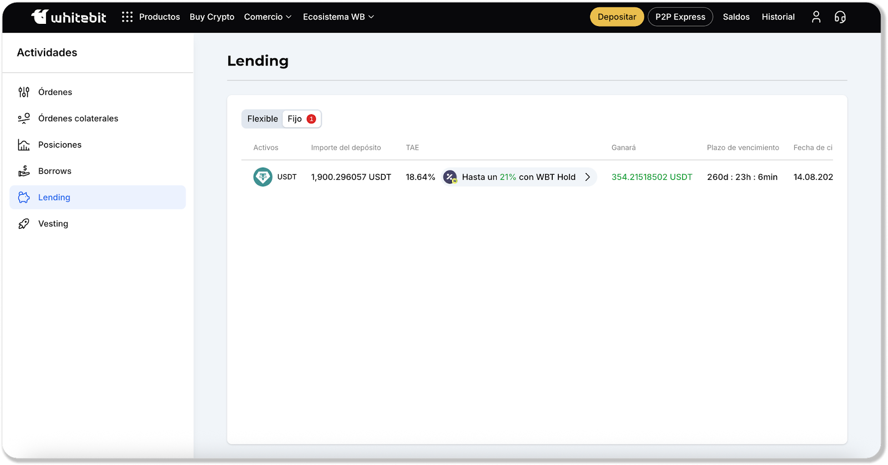Open Órdenes colaterales in the sidebar
The width and height of the screenshot is (888, 465).
[78, 118]
